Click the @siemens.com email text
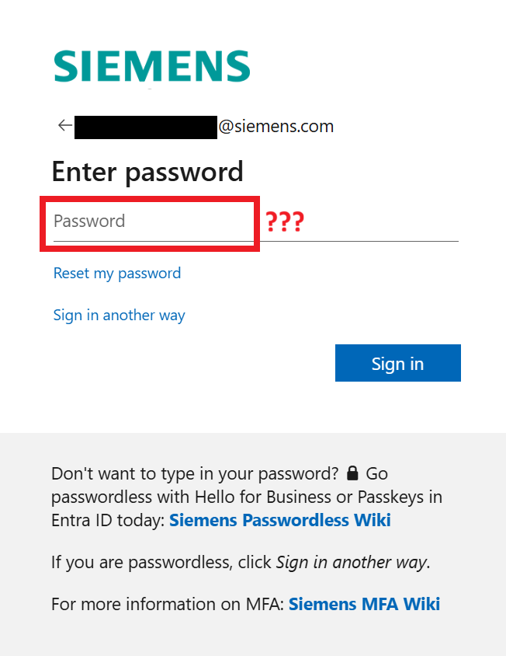This screenshot has width=506, height=656. point(276,127)
